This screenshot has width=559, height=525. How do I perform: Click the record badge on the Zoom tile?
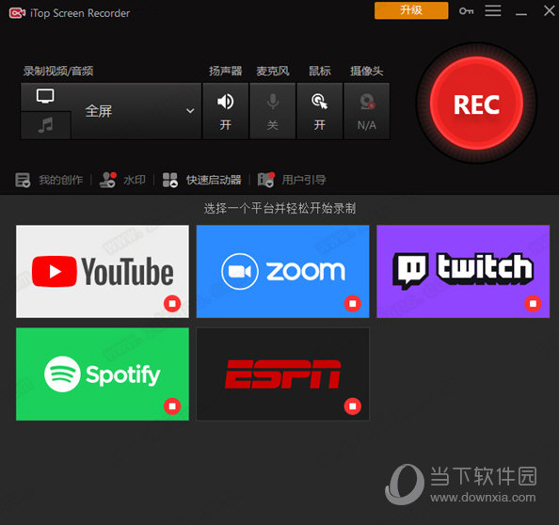click(353, 304)
